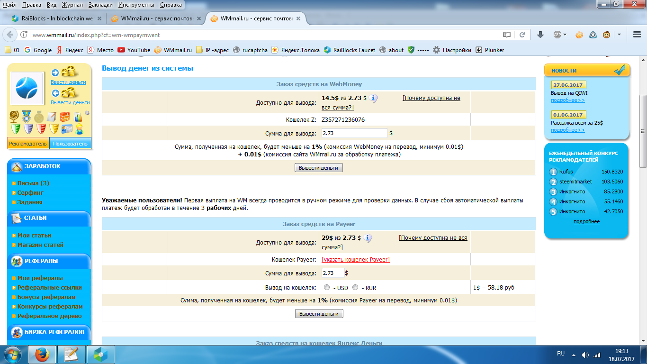
Task: Click the blue tennis ball avatar image
Action: pos(27,89)
